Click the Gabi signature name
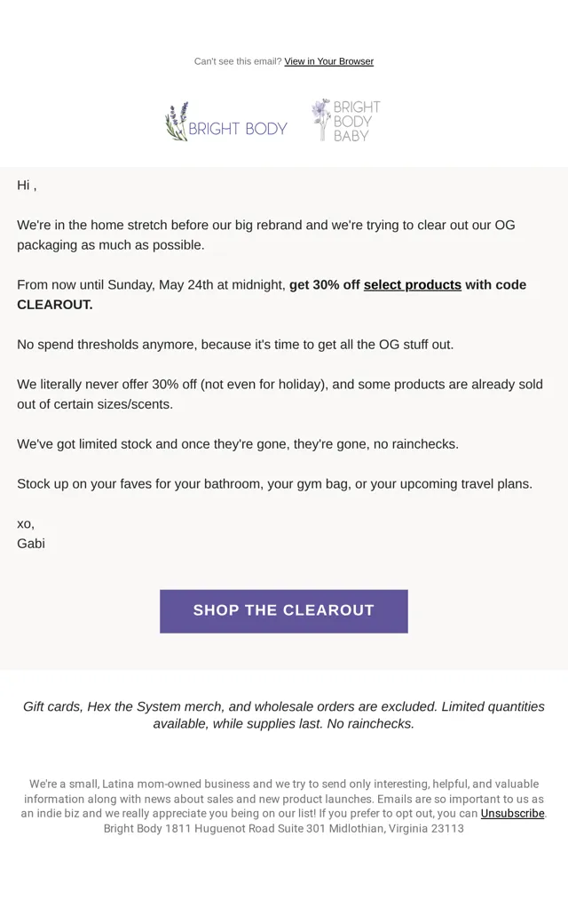Image resolution: width=568 pixels, height=924 pixels. coord(30,544)
